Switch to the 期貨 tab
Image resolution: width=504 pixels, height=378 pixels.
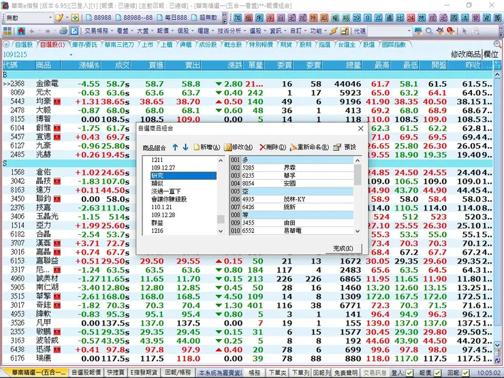(x=286, y=45)
